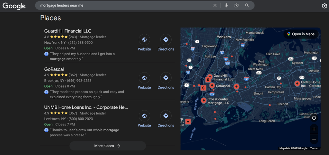Click the phone number (800) 800-2023
Viewport: 329px width, 155px height.
[x=81, y=119]
